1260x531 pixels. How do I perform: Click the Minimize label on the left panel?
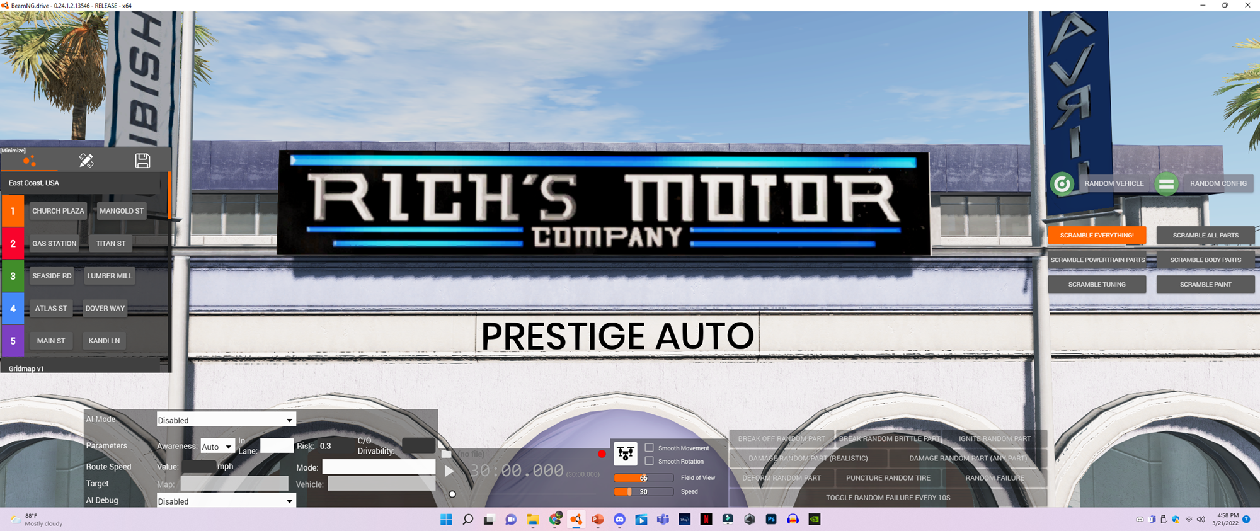pos(13,151)
